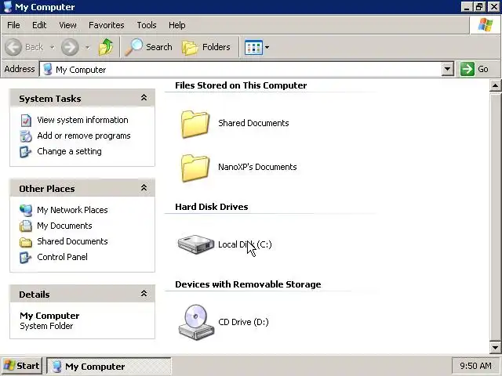Open the Forward history dropdown arrow
502x376 pixels.
tap(87, 48)
